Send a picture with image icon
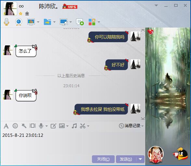The width and height of the screenshot is (191, 166). (62, 126)
